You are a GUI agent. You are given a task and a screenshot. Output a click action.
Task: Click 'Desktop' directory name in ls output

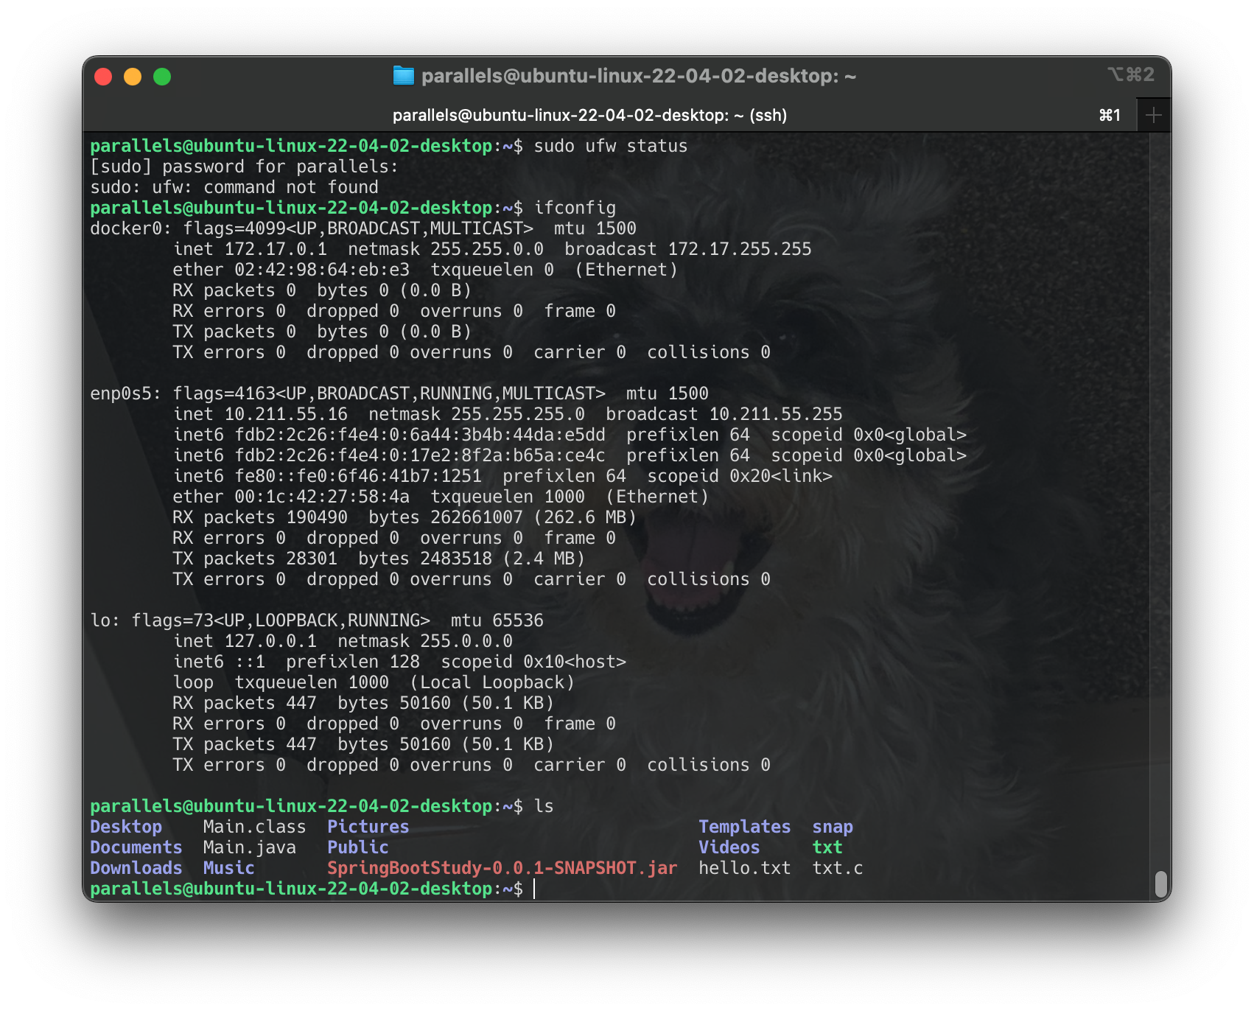(x=126, y=827)
